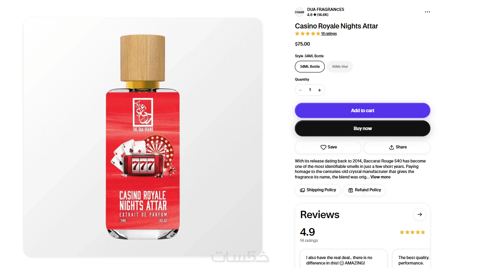
Task: Click the DUA Fragrances shop logo
Action: click(299, 12)
